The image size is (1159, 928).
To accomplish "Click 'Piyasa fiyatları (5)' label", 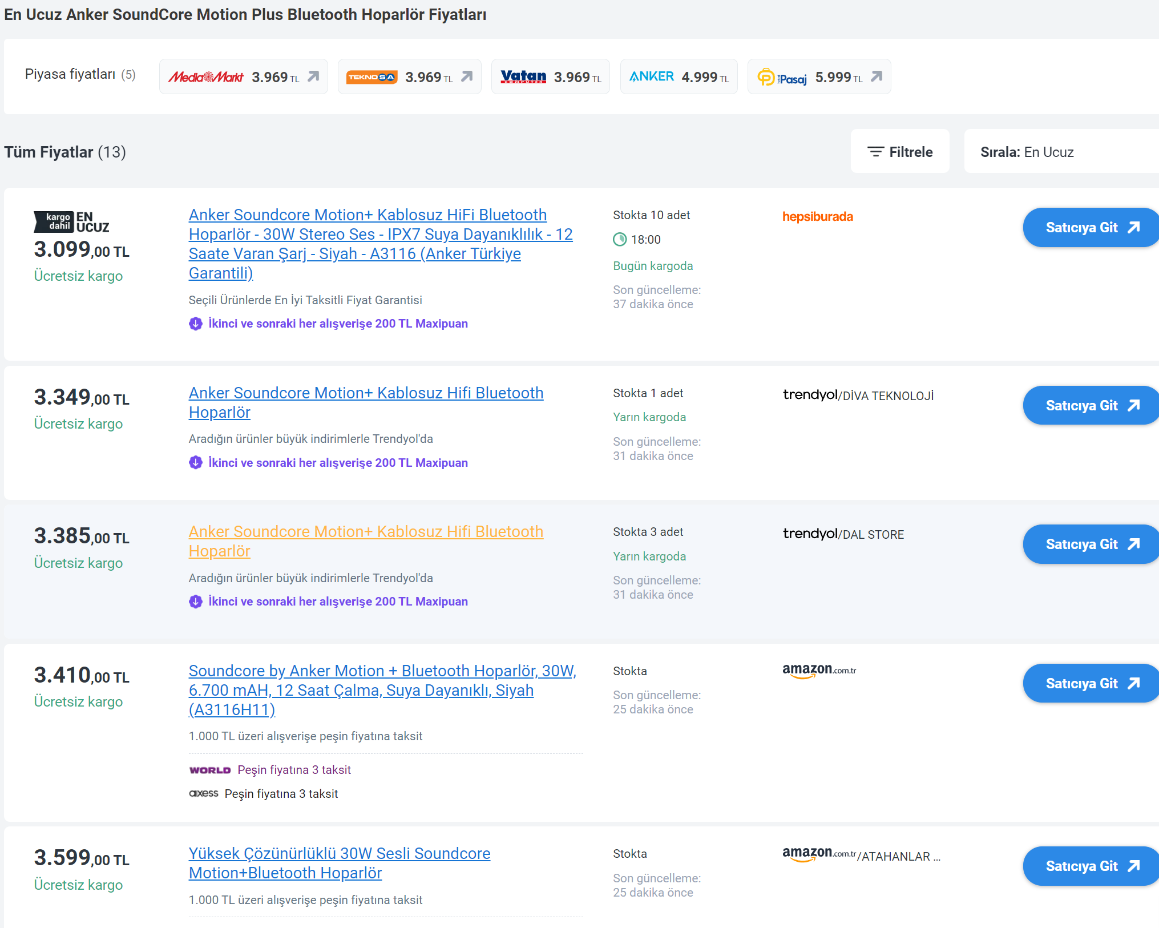I will (80, 74).
